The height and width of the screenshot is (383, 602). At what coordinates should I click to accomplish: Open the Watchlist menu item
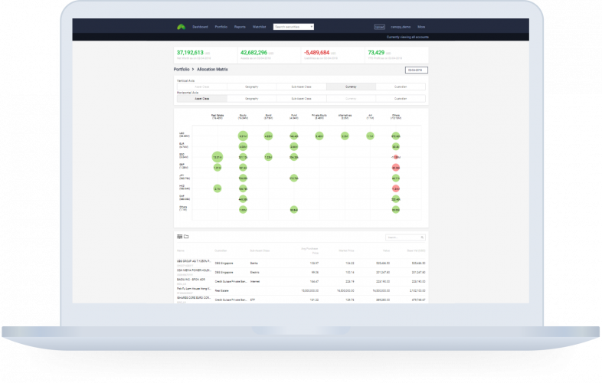click(x=259, y=27)
